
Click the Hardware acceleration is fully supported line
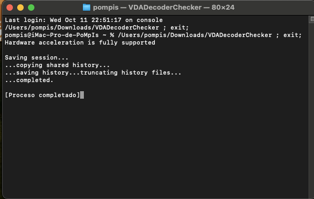click(x=80, y=42)
